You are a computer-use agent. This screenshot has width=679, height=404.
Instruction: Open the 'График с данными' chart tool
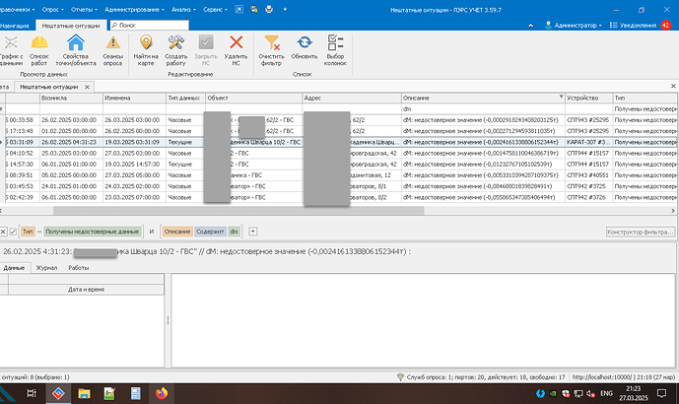coord(11,50)
